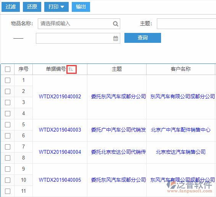Screen dimensions: 216x197
Task: Click the sequence number 5 cell
Action: tap(23, 125)
